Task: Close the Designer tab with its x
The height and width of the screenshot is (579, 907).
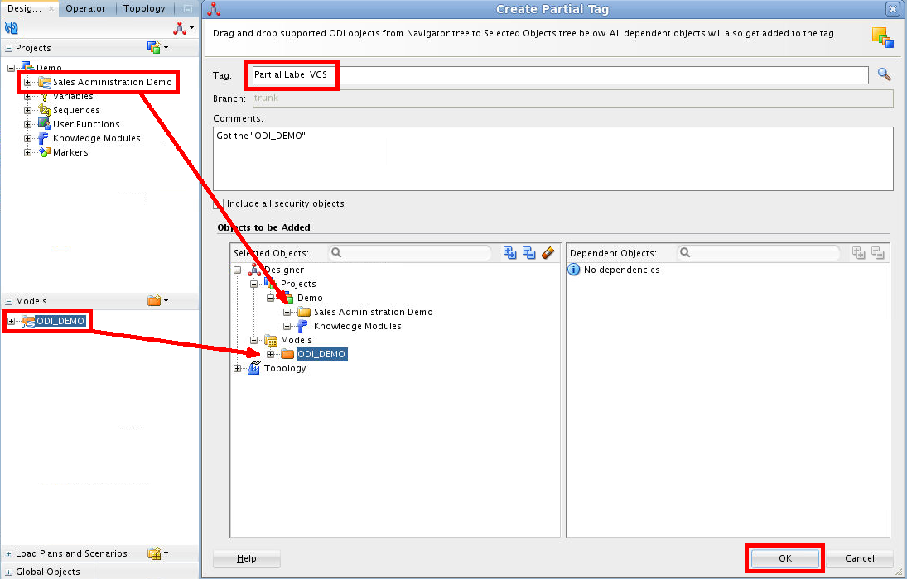Action: pos(51,8)
